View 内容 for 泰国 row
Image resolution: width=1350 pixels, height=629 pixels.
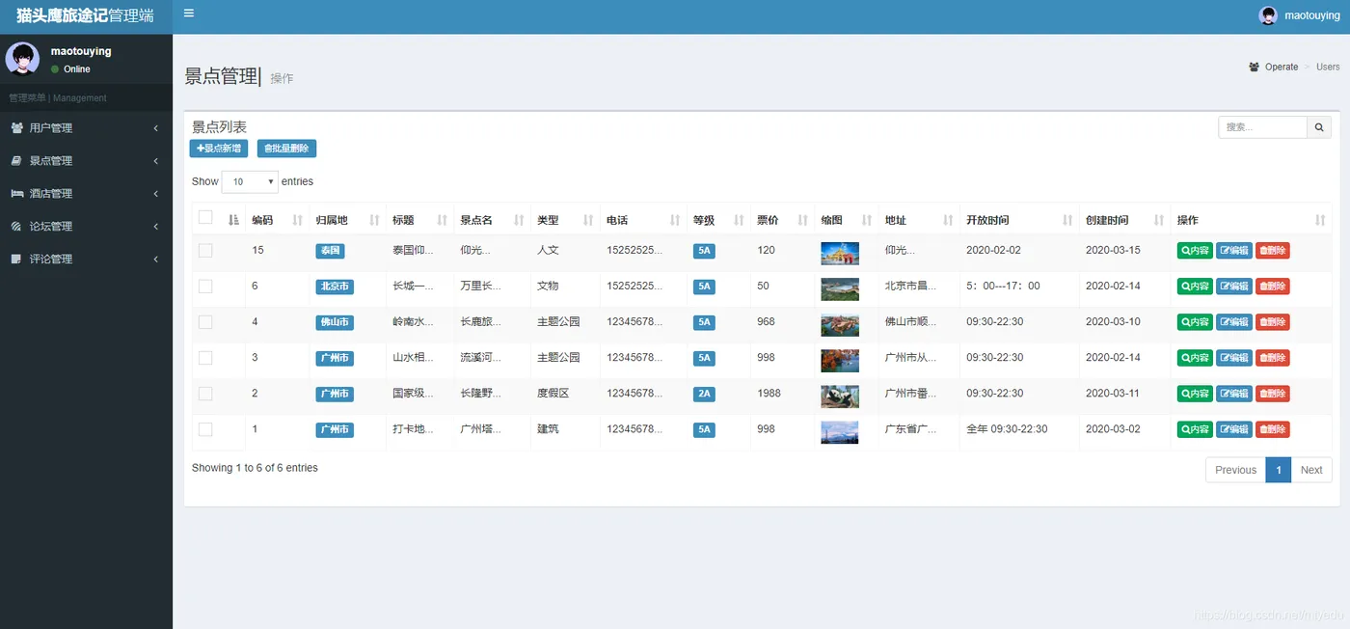click(x=1195, y=250)
